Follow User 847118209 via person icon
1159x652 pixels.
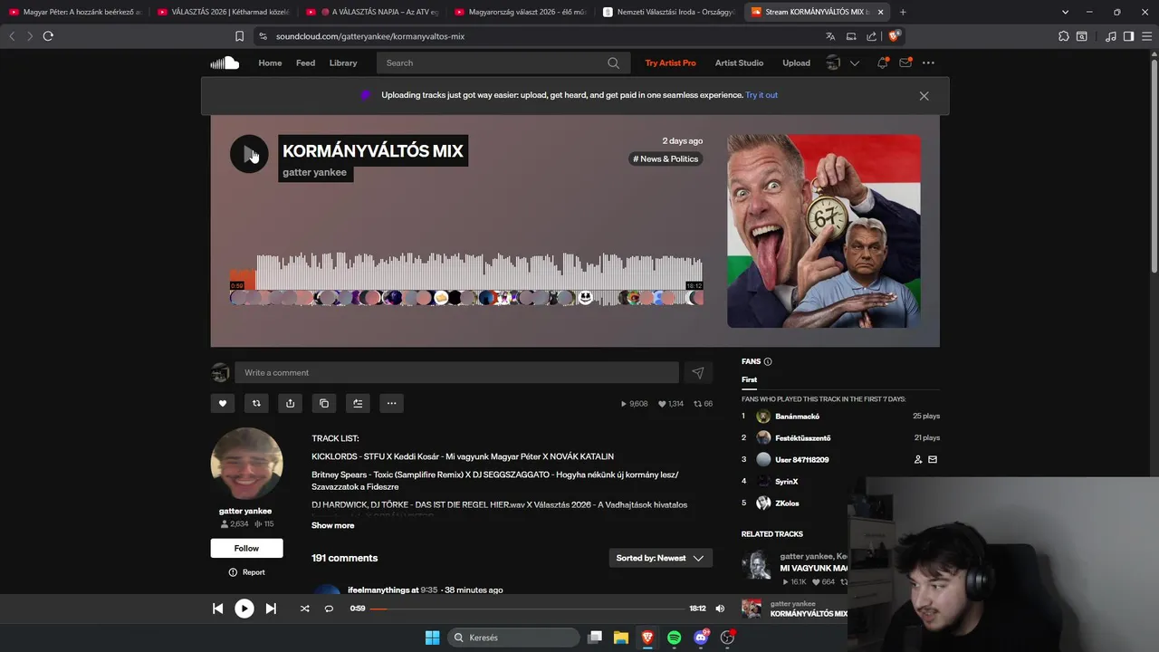(x=918, y=459)
